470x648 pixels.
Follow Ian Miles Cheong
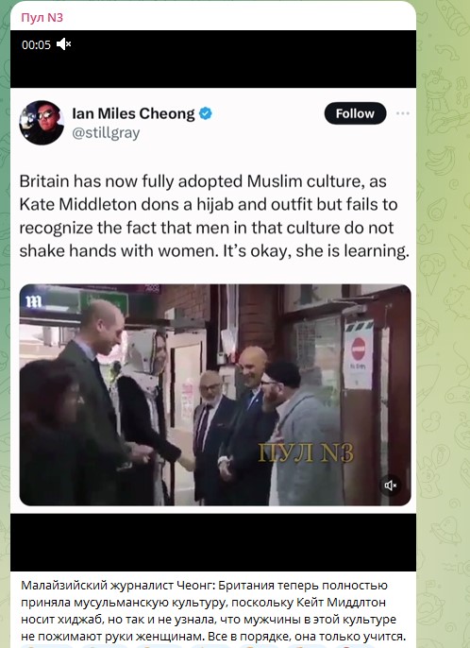355,113
